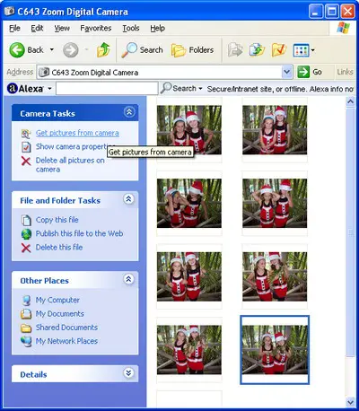Click the Up folder icon

(x=103, y=49)
